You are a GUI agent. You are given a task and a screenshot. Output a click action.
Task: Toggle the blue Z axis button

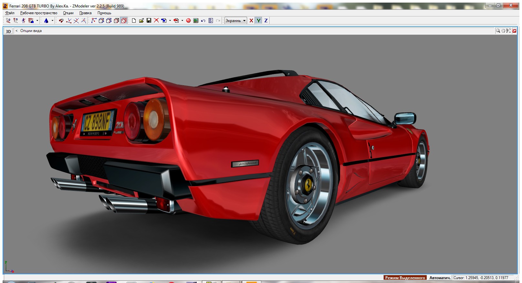click(x=266, y=21)
